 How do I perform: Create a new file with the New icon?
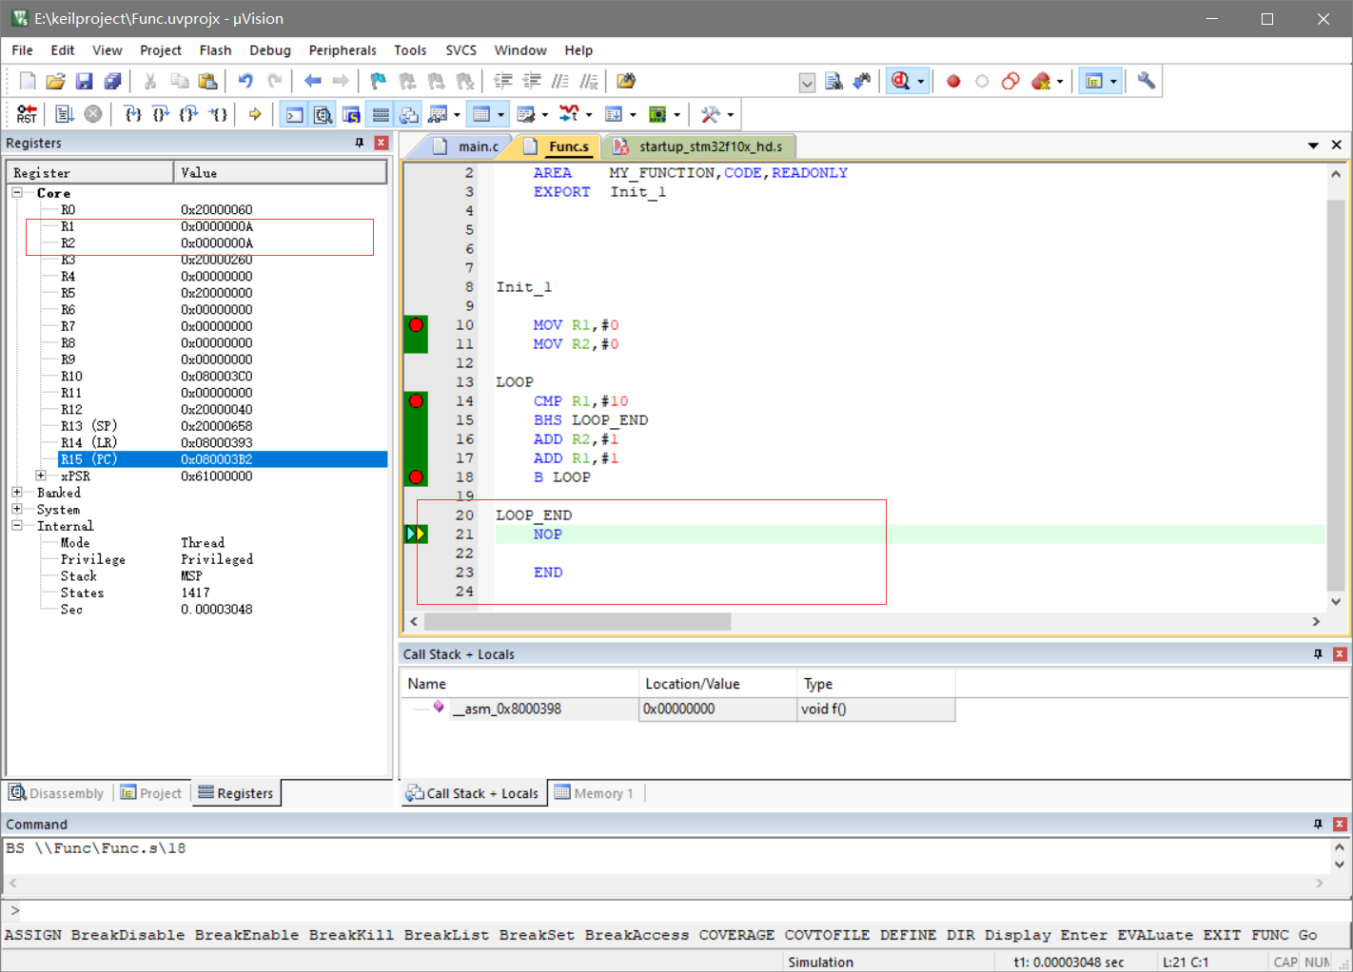coord(28,82)
